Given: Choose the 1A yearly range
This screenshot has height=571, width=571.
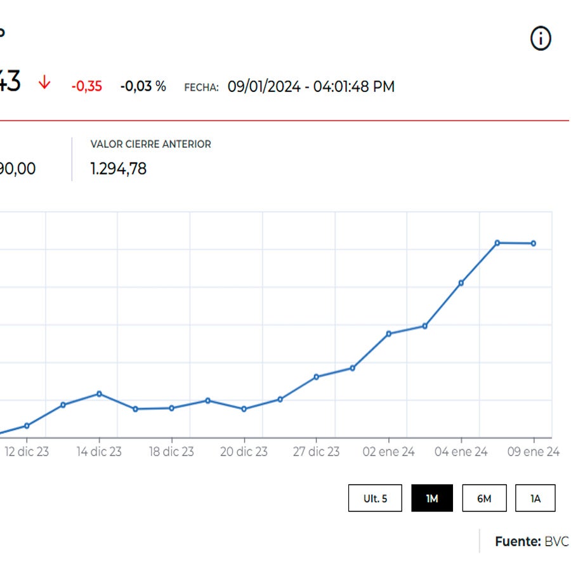Looking at the screenshot, I should pyautogui.click(x=535, y=499).
